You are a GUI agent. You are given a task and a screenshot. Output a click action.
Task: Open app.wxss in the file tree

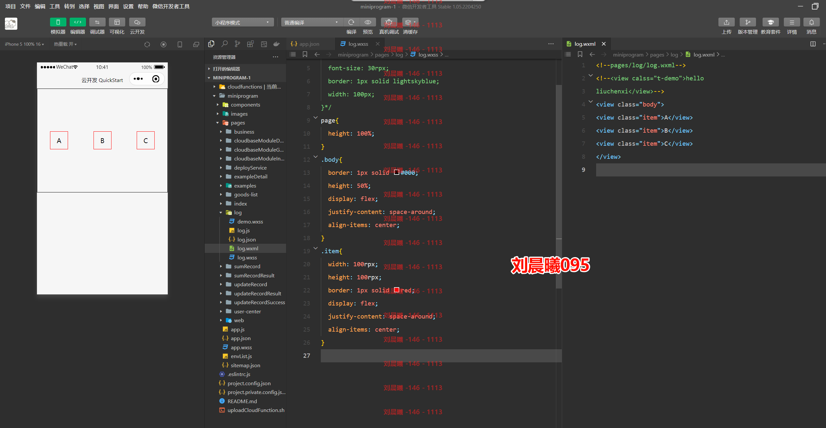point(241,347)
